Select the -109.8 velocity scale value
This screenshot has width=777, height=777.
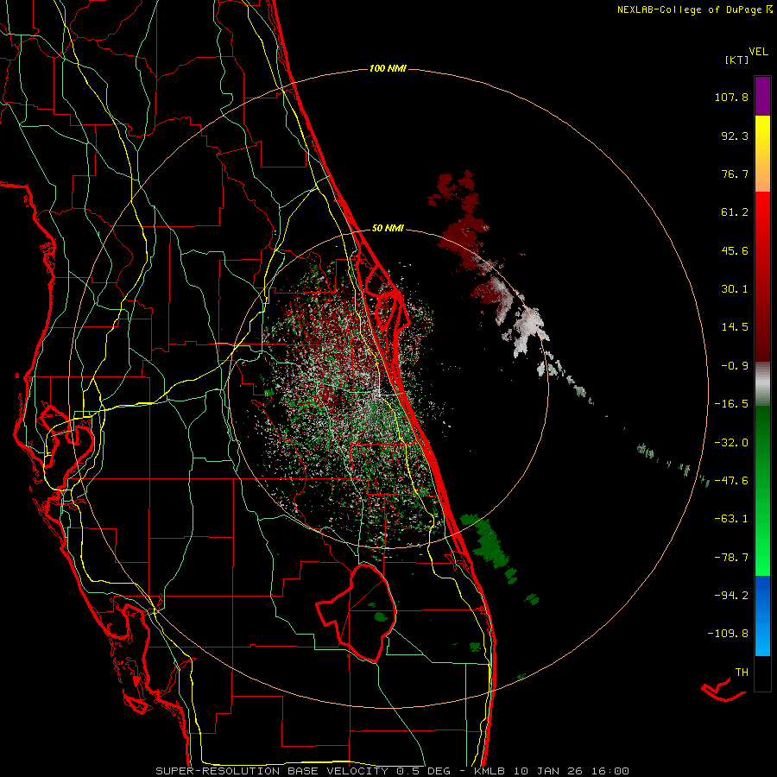728,634
